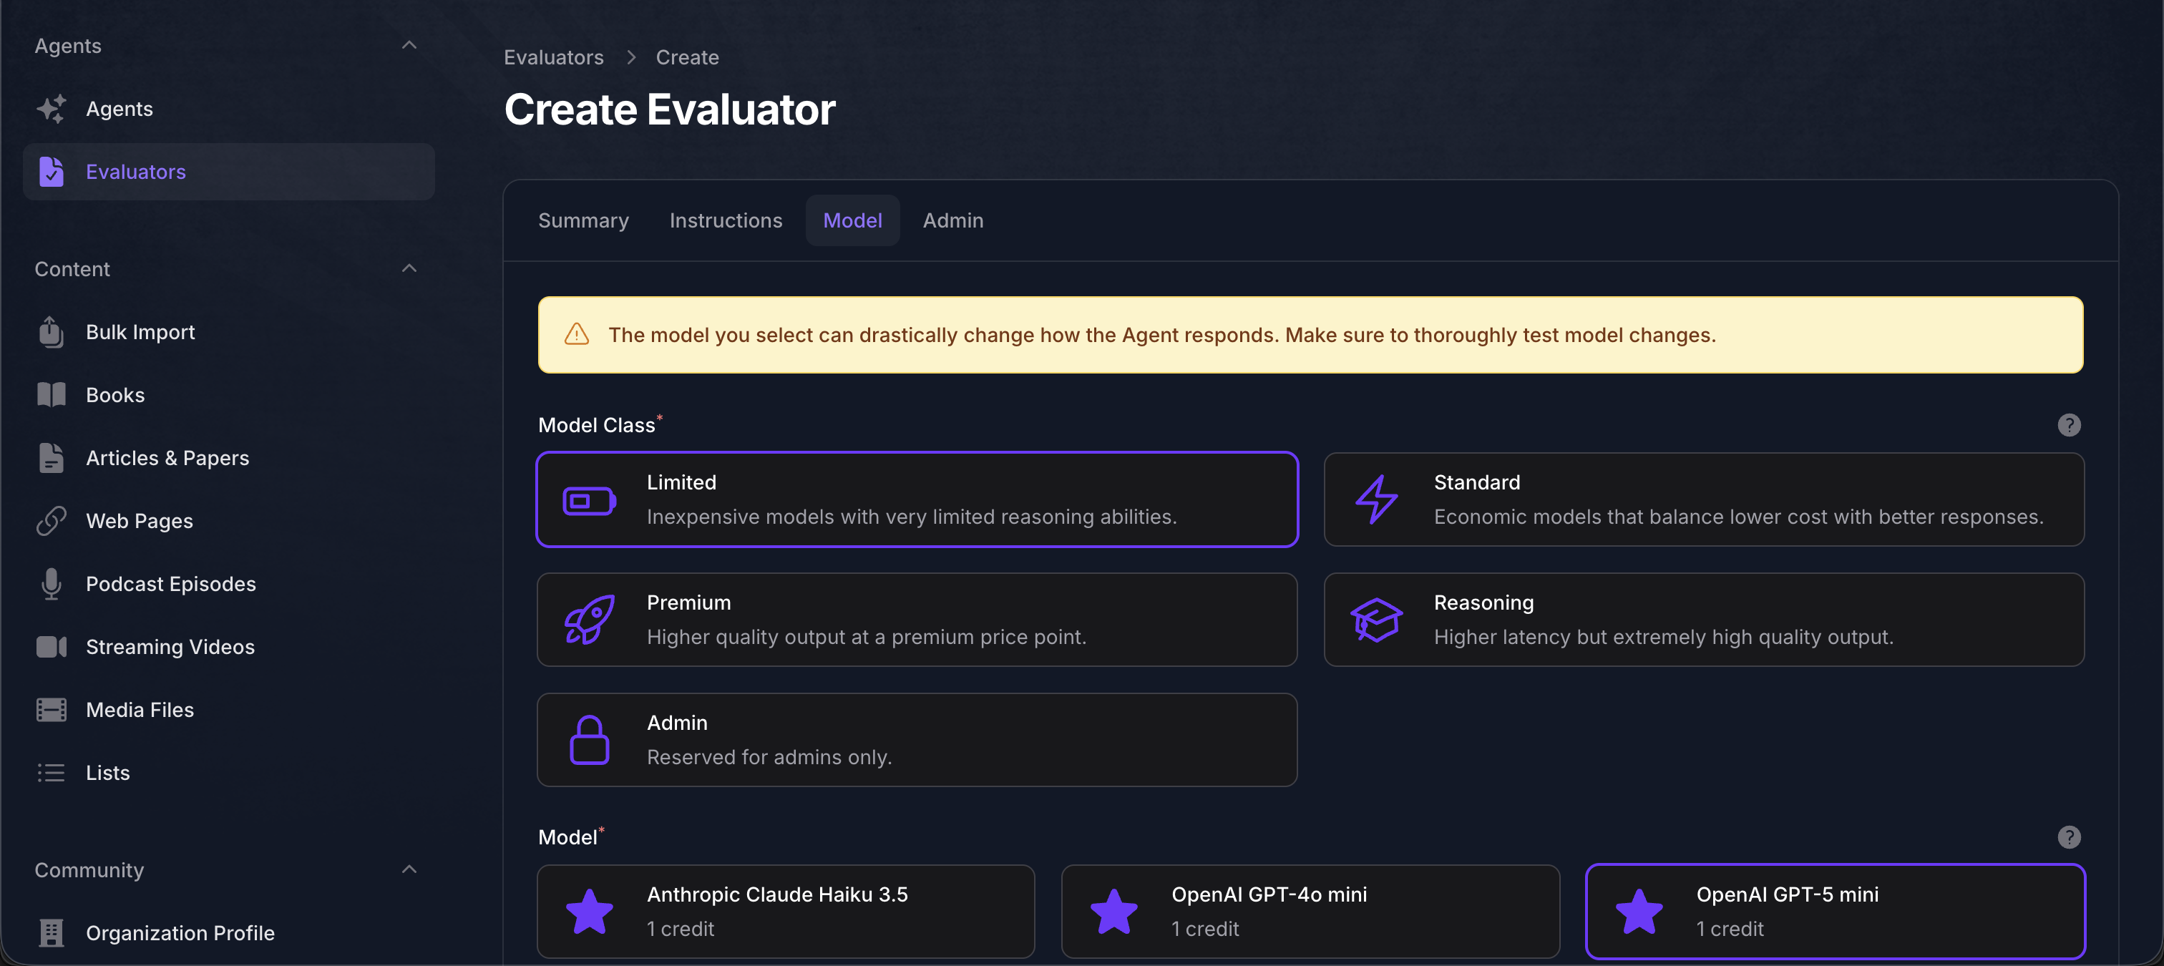Image resolution: width=2164 pixels, height=966 pixels.
Task: Collapse the Agents section
Action: click(x=409, y=45)
